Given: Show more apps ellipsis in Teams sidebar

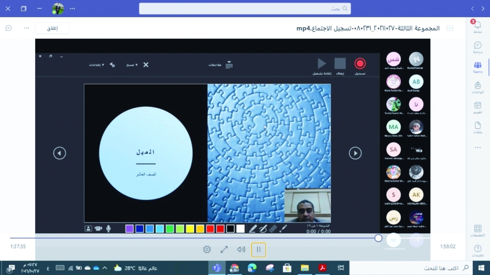Looking at the screenshot, I should (477, 148).
